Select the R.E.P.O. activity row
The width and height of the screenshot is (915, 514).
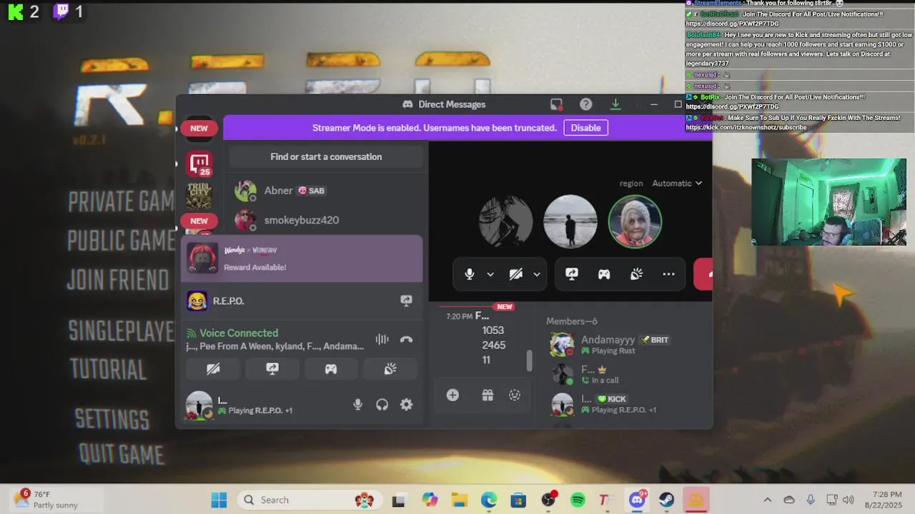[x=302, y=301]
